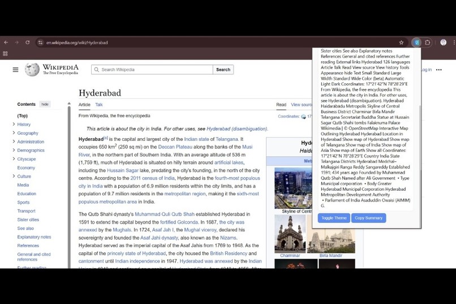Viewport: 456px width, 304px height.
Task: Expand the History section in contents
Action: 14,124
